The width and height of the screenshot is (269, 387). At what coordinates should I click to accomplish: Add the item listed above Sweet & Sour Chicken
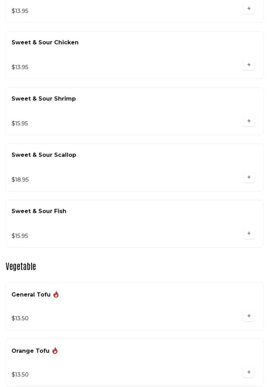pyautogui.click(x=249, y=8)
